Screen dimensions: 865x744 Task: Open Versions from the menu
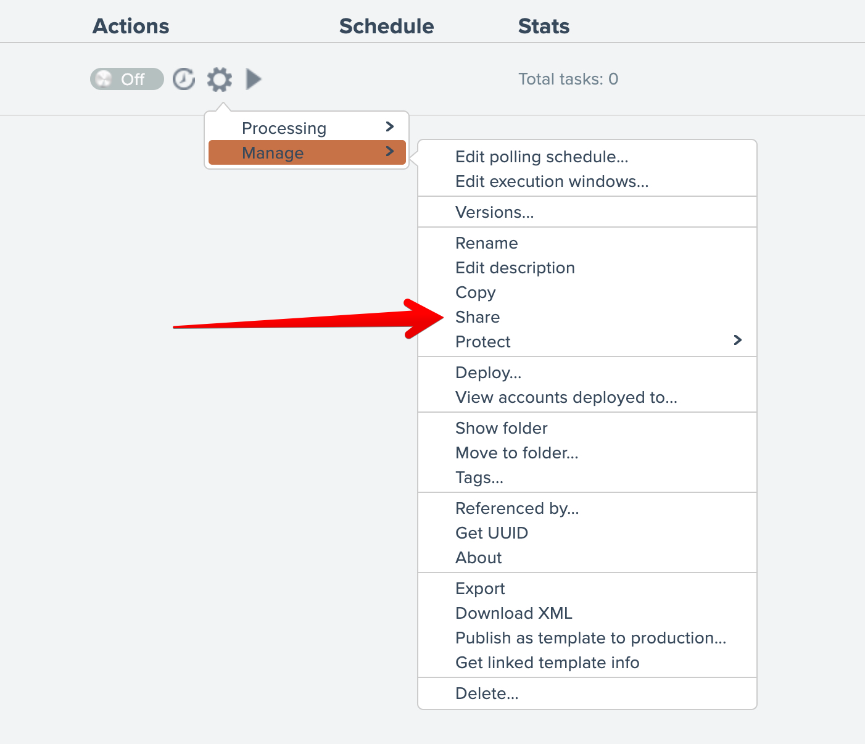494,212
